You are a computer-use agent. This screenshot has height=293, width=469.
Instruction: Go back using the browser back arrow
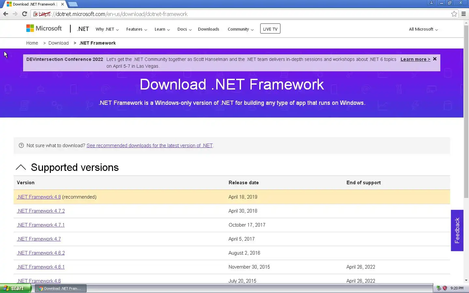click(x=6, y=14)
